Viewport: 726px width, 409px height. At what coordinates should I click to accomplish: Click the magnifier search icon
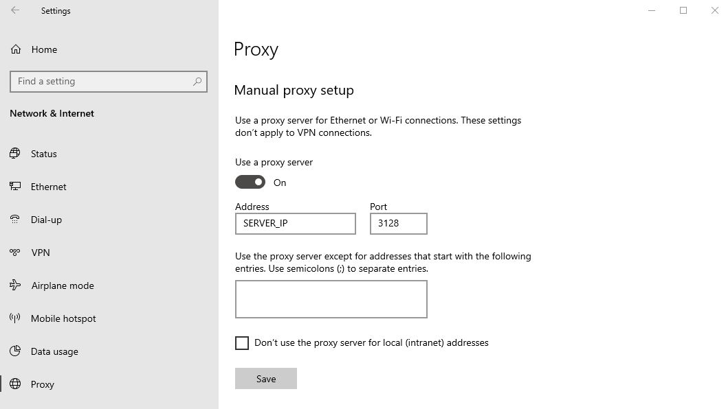pyautogui.click(x=197, y=82)
